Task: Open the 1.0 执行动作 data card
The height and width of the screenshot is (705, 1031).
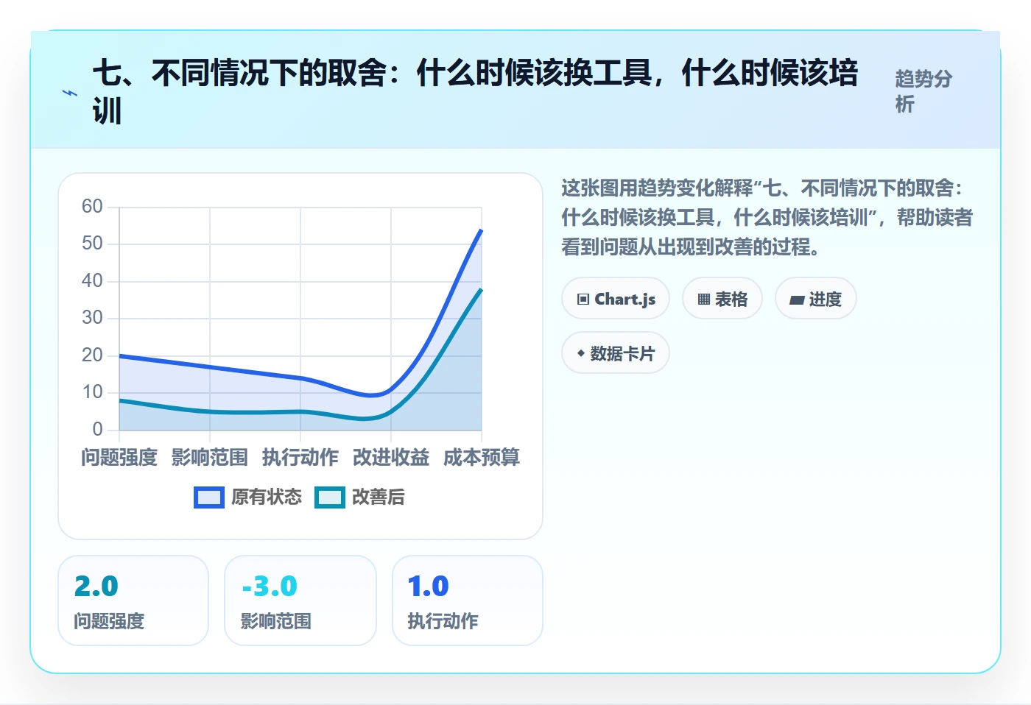Action: click(x=468, y=601)
